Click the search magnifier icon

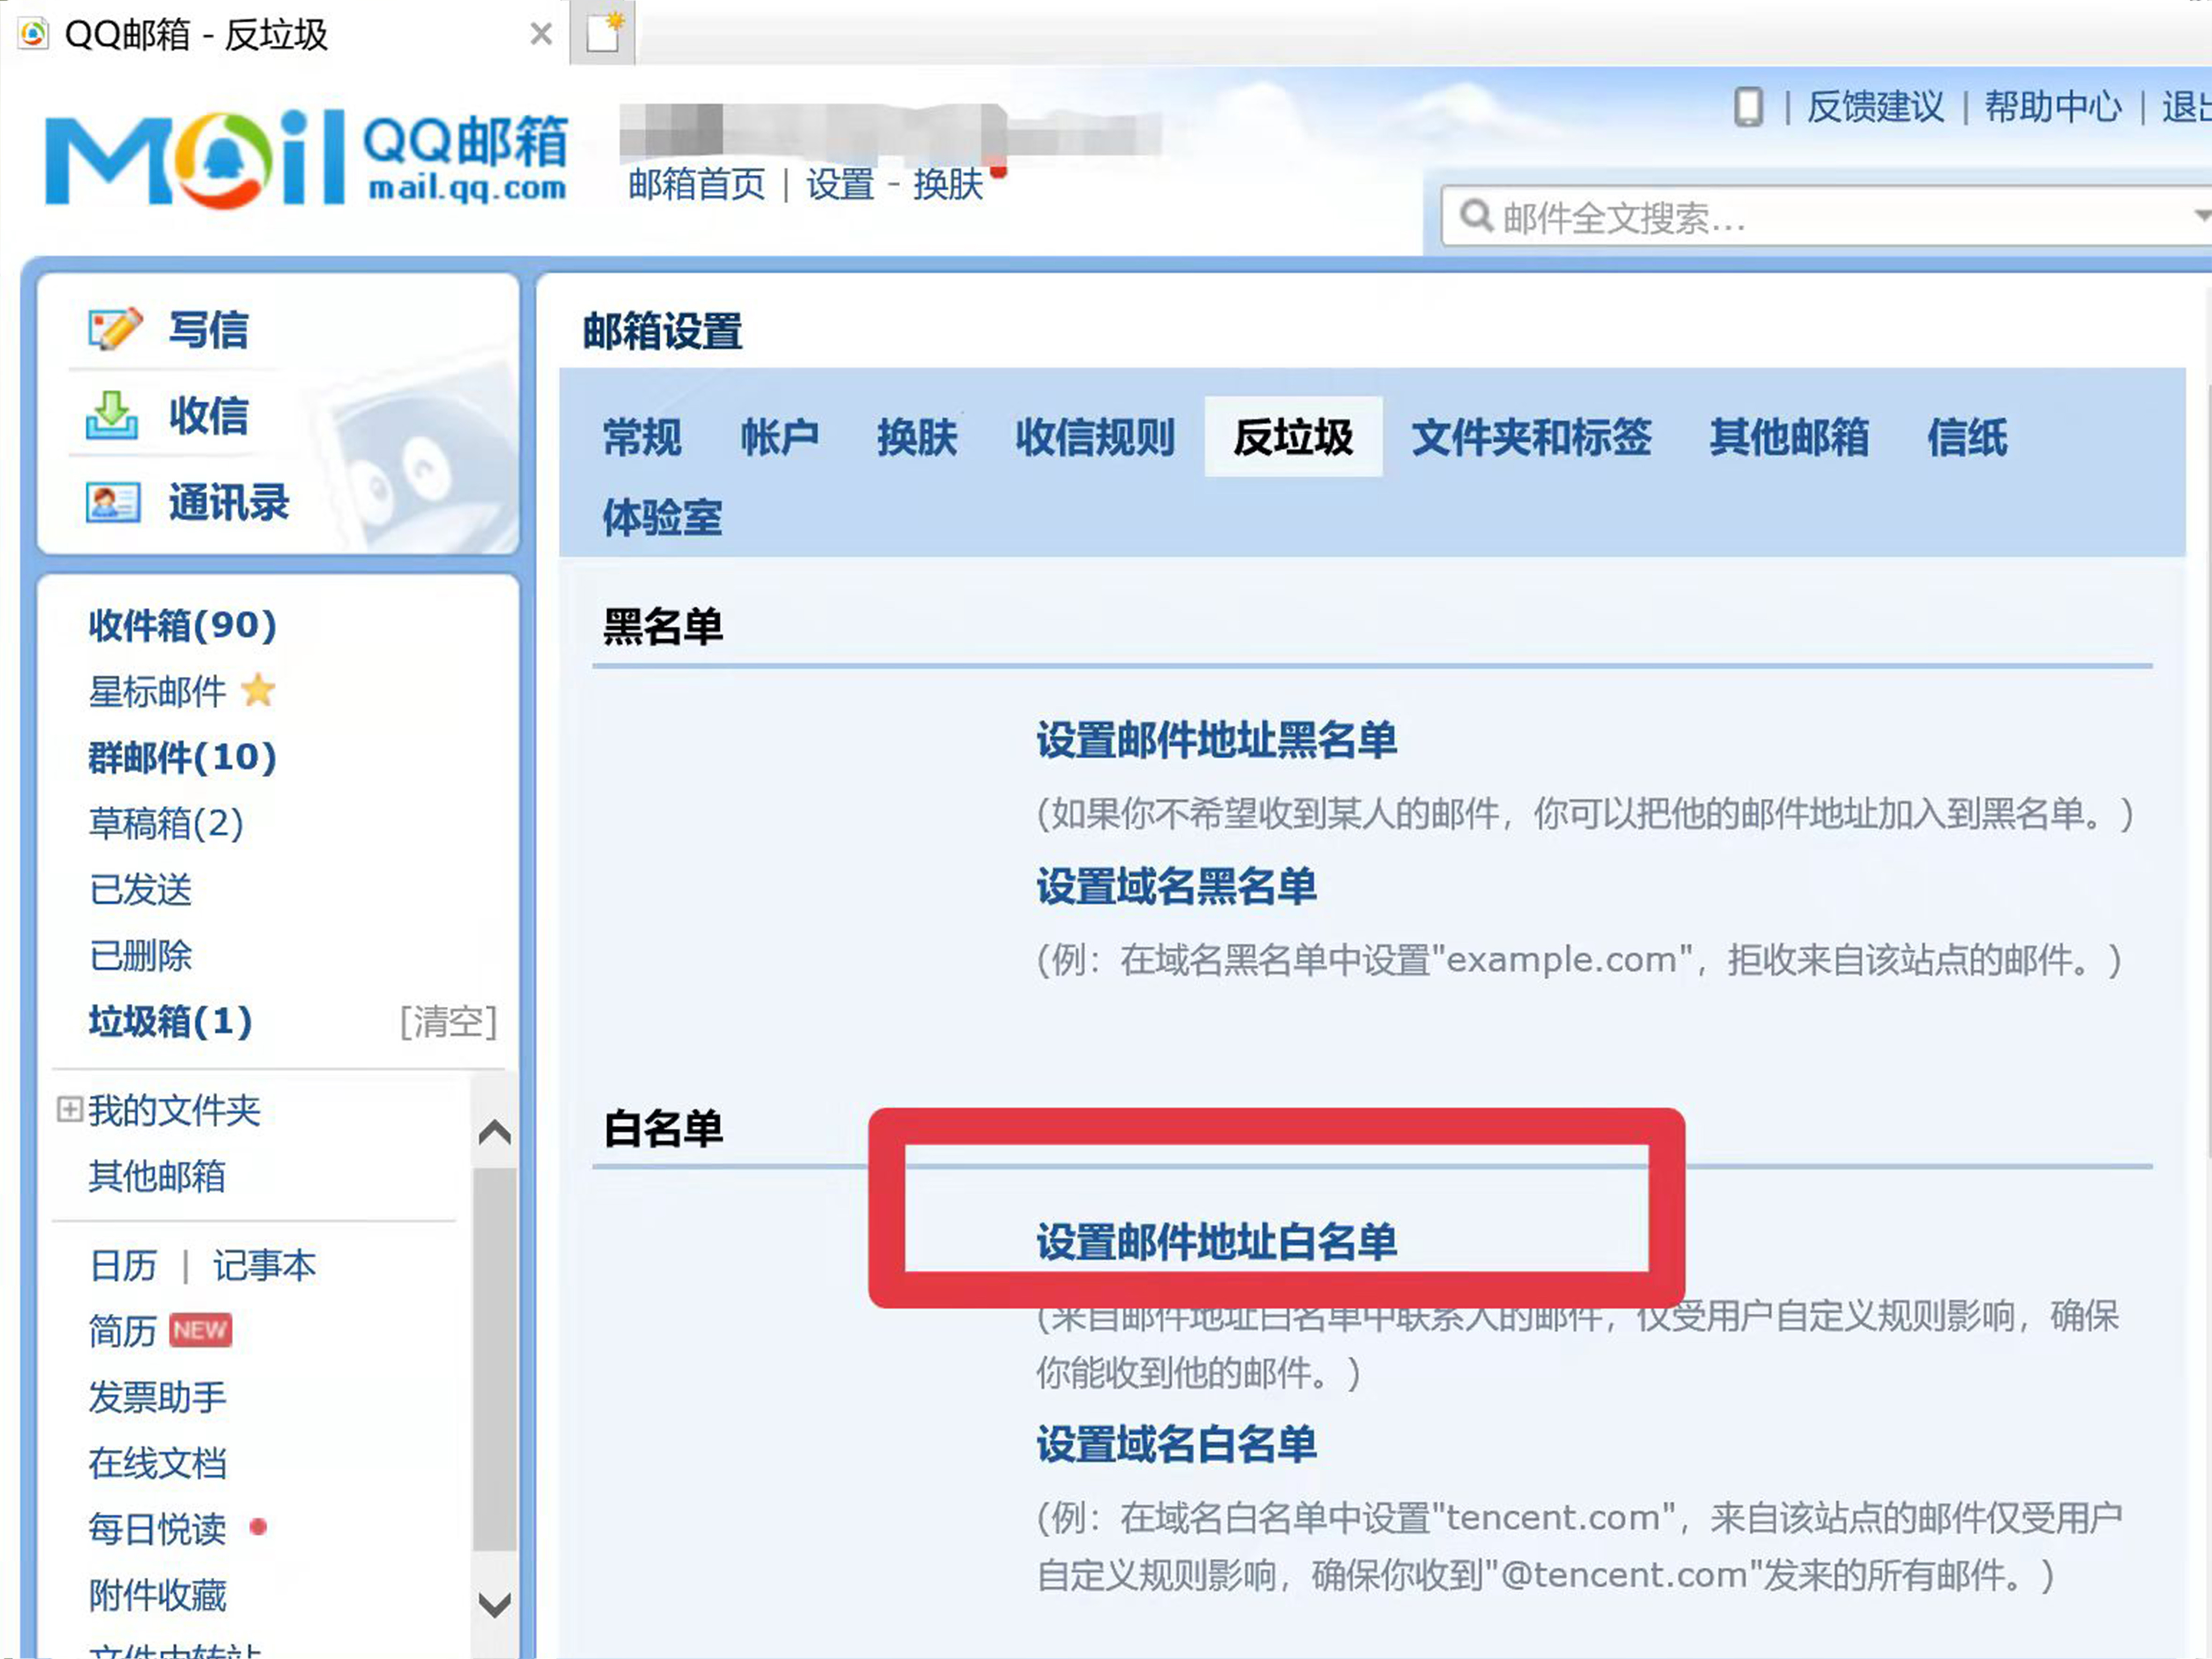click(x=1476, y=216)
